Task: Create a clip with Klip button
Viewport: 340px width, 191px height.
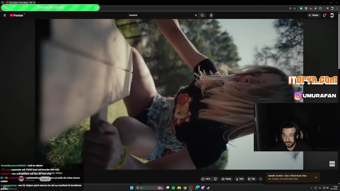Action: pos(252,179)
